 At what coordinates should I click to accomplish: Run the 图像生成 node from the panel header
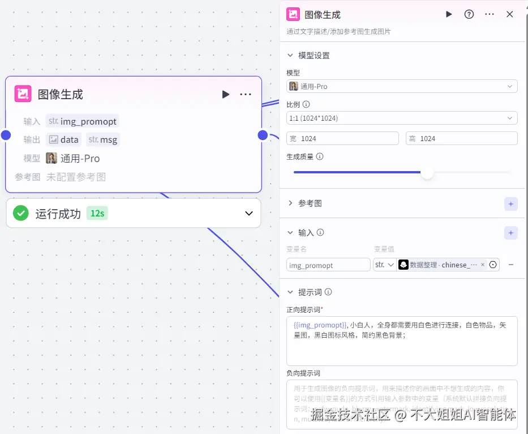tap(449, 14)
